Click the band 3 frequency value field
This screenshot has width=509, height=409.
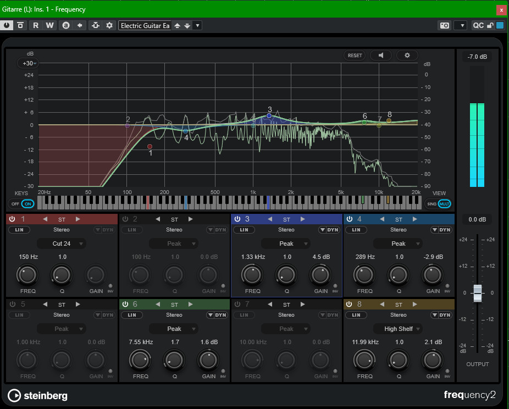click(253, 257)
